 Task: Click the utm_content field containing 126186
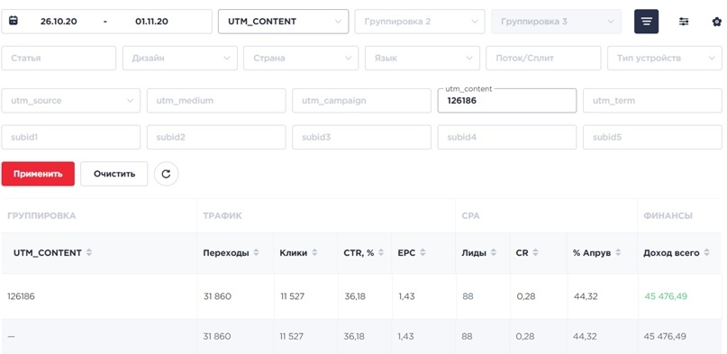click(x=507, y=101)
